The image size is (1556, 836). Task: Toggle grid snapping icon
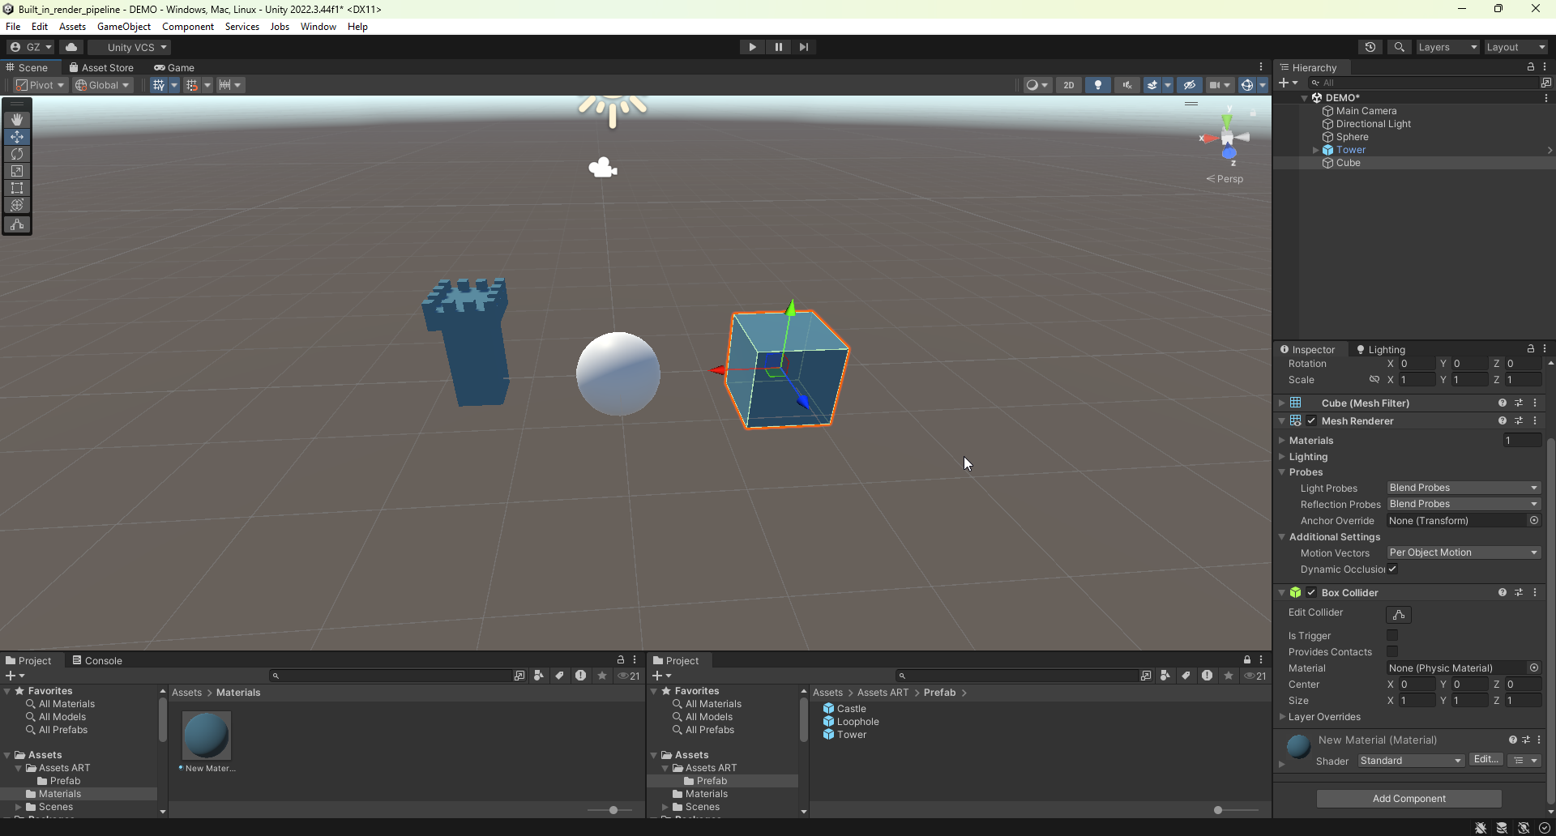(192, 85)
